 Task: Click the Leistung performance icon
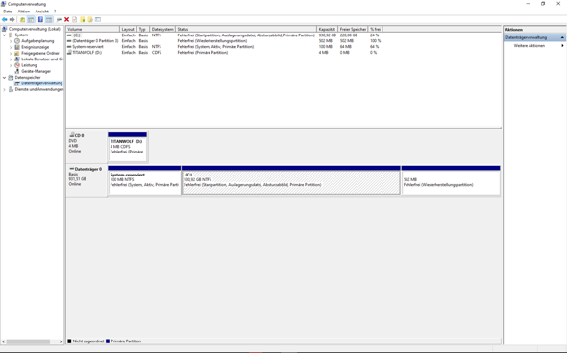coord(17,65)
